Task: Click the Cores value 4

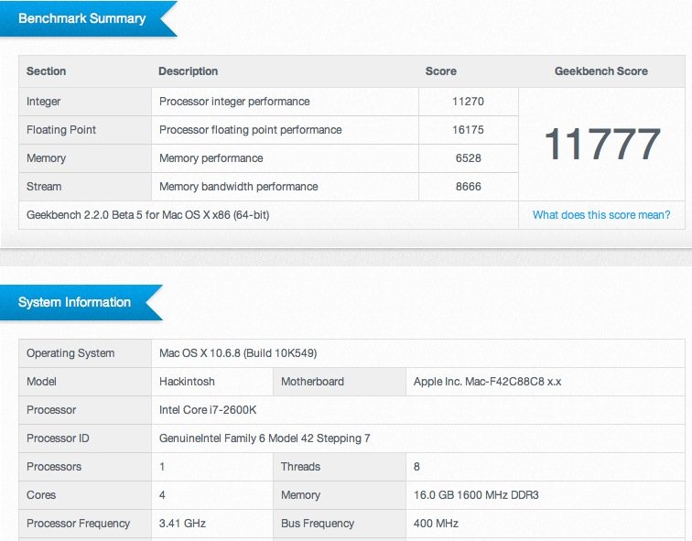Action: [x=162, y=494]
